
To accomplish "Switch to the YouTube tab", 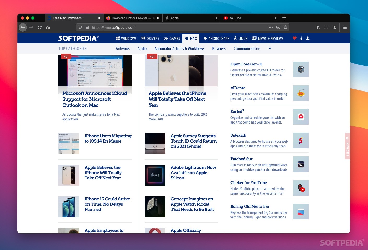I will point(250,18).
